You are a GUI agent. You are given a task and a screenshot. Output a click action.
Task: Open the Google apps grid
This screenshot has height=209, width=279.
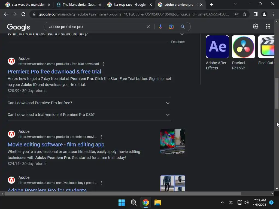(268, 26)
